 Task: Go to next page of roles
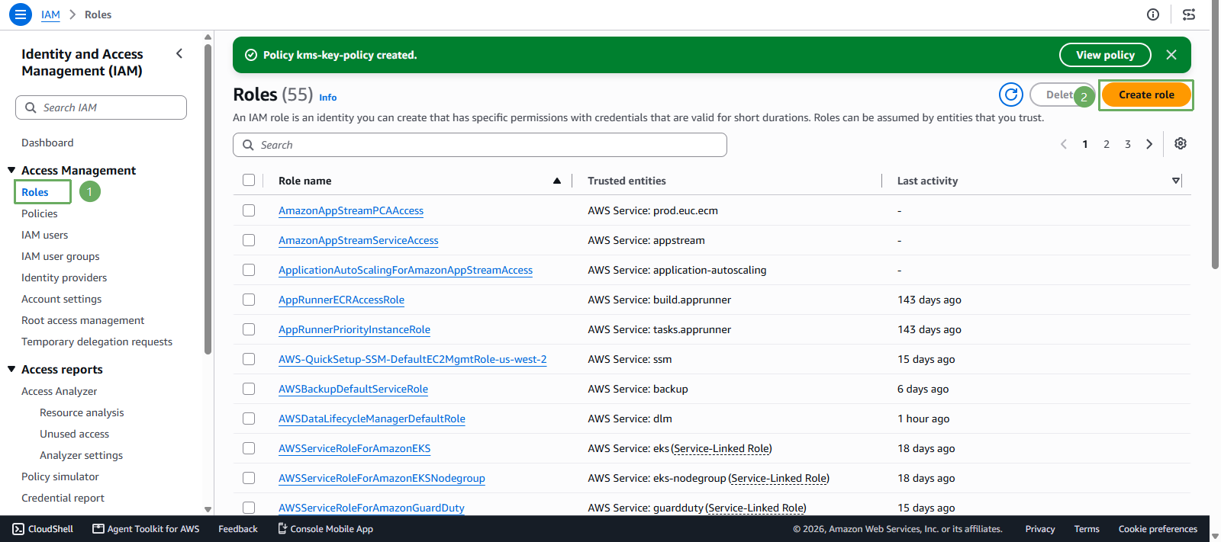coord(1149,144)
